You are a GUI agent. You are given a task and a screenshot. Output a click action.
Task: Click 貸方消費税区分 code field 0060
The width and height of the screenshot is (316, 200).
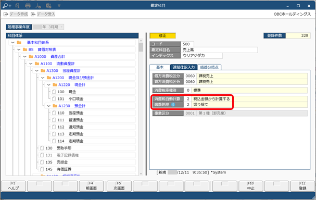(x=190, y=82)
